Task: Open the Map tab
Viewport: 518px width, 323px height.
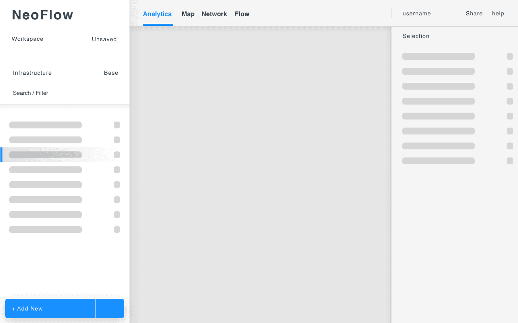Action: tap(188, 14)
